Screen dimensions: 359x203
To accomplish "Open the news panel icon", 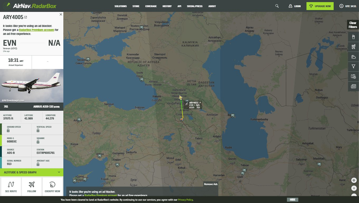I will (353, 86).
